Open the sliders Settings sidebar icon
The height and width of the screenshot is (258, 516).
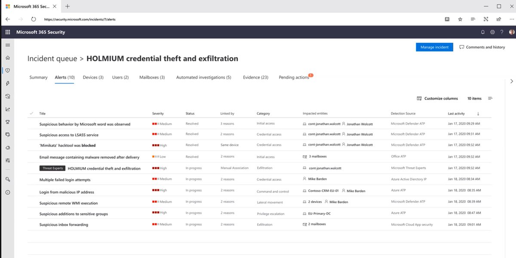(7, 160)
